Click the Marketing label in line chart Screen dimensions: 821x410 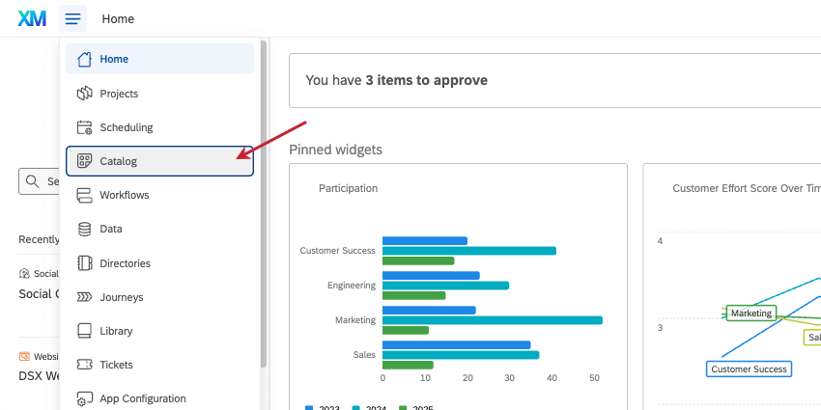[751, 314]
